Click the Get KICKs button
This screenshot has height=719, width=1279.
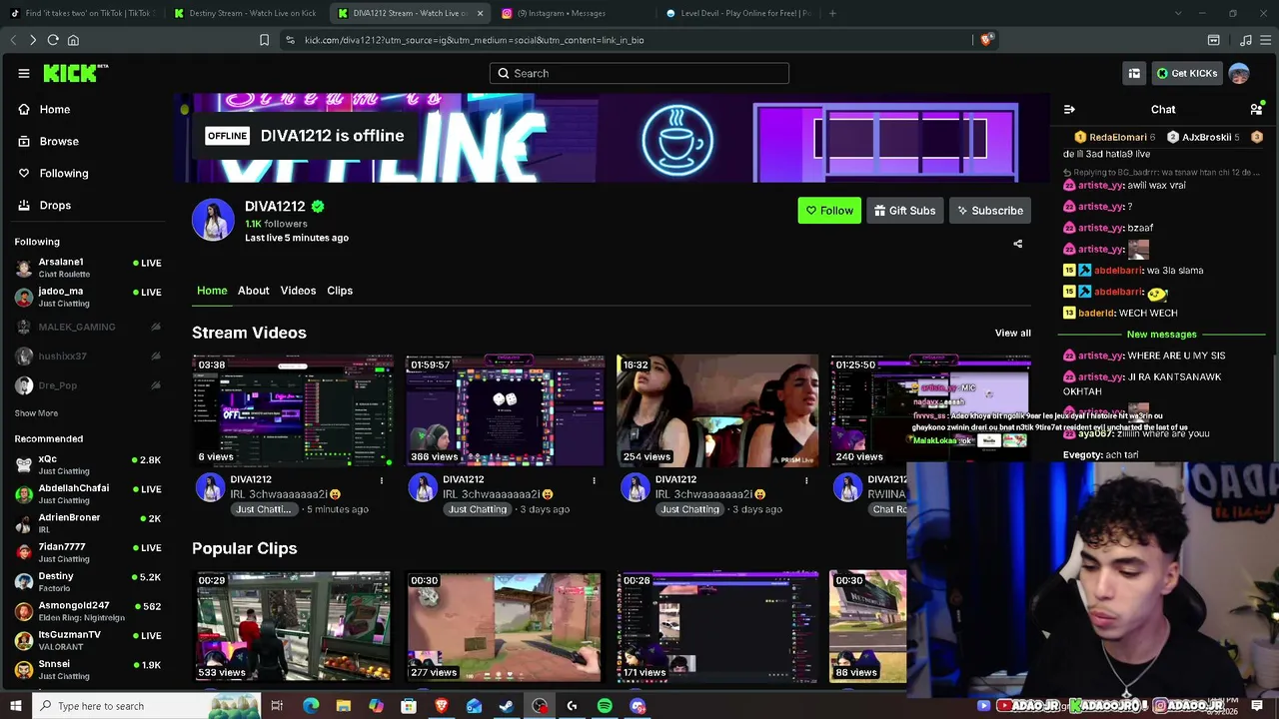[1187, 73]
